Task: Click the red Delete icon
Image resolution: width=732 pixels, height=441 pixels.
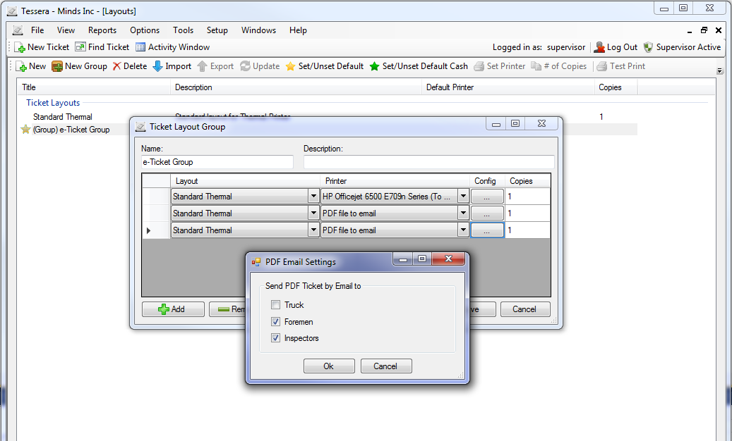Action: [x=116, y=66]
